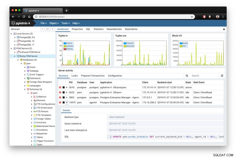
Task: Click the Backend type field
Action: coord(165,117)
